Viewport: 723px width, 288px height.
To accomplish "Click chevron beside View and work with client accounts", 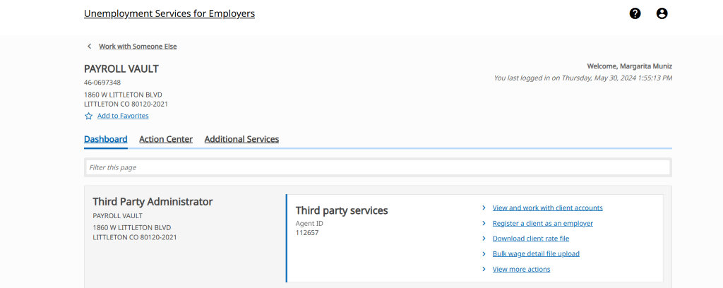I will (484, 208).
